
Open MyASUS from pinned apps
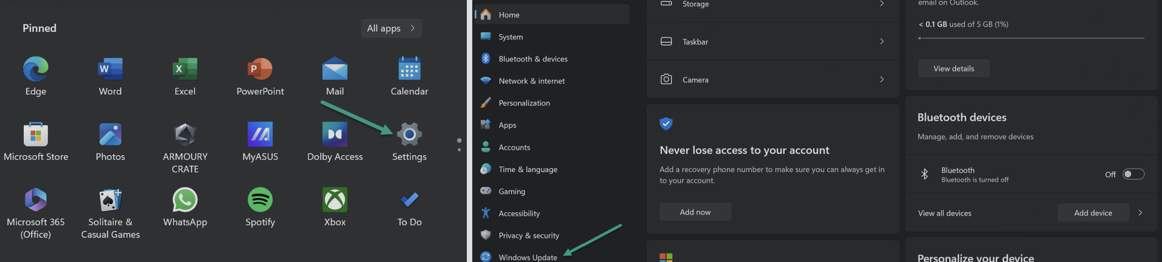point(260,134)
